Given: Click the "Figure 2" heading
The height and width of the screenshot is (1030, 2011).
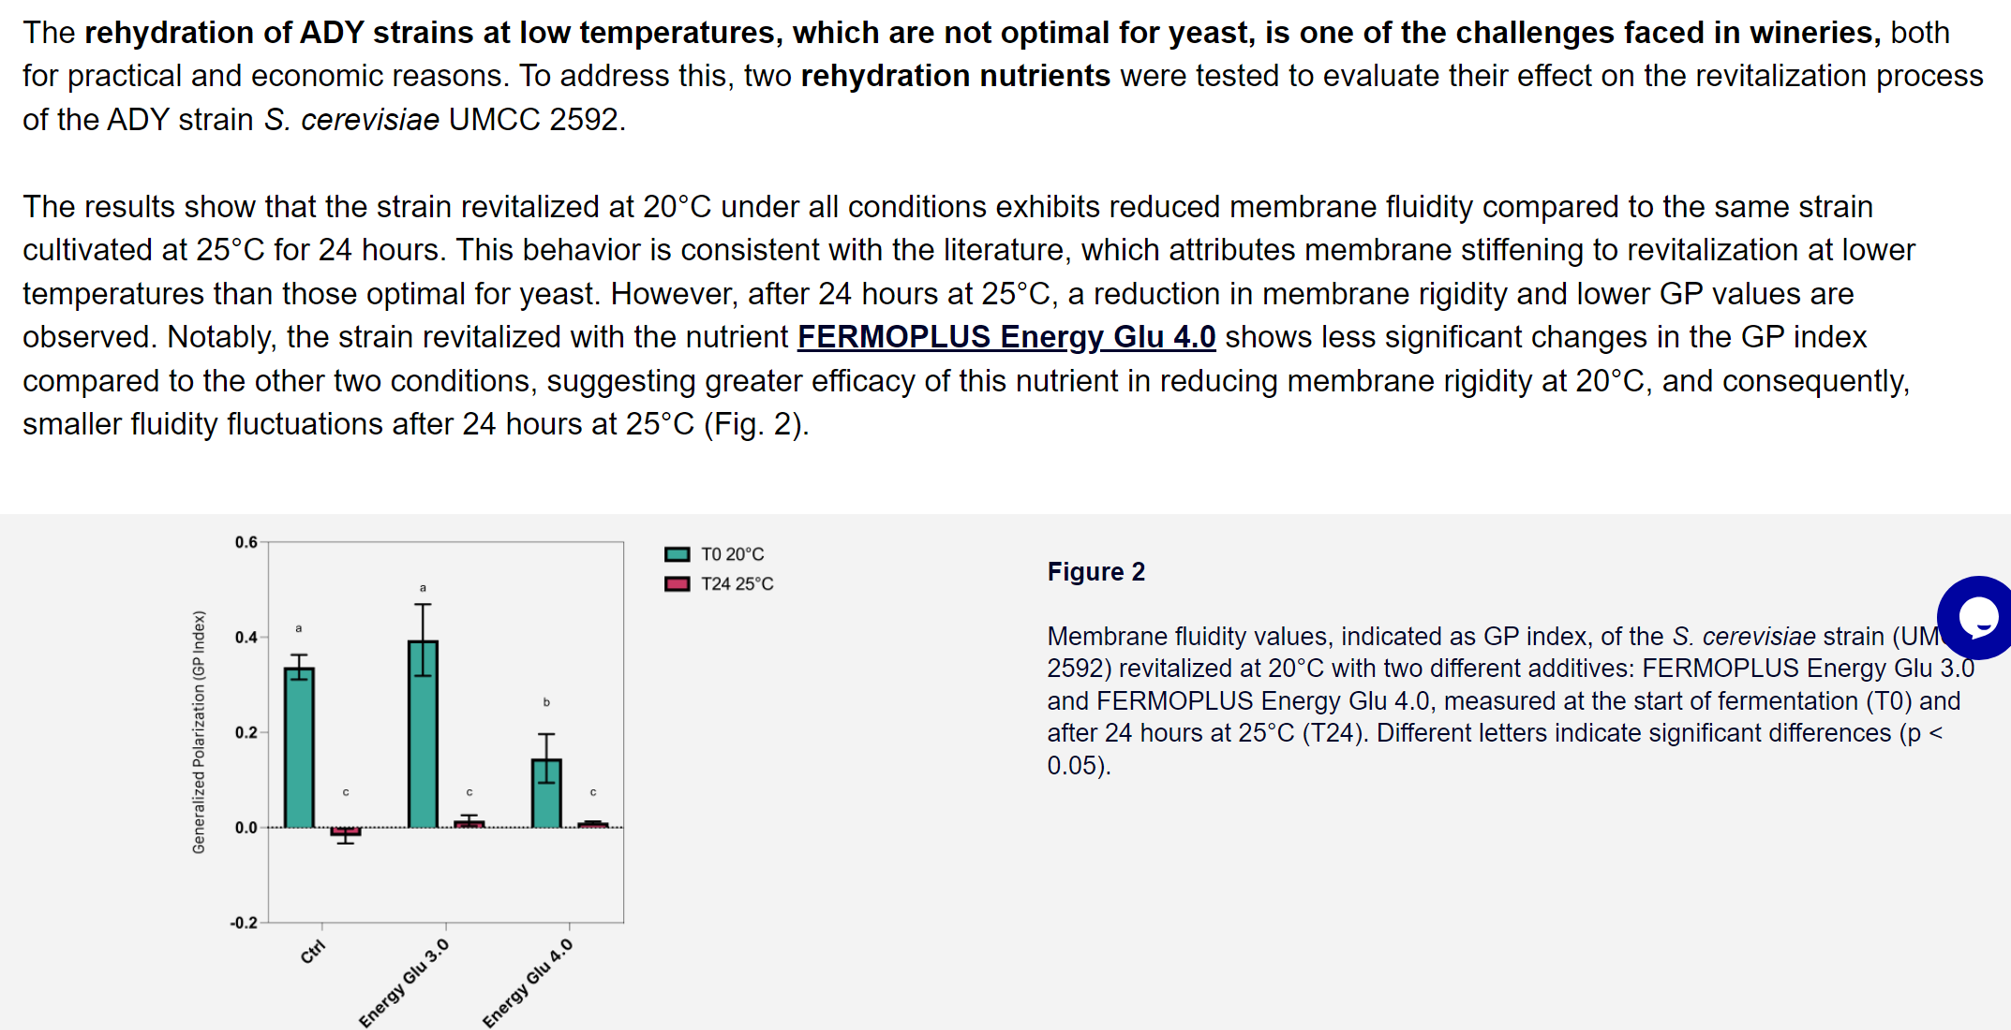Looking at the screenshot, I should (x=1095, y=571).
